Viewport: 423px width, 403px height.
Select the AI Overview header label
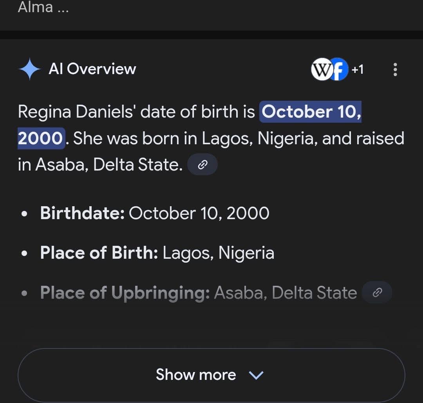tap(92, 69)
